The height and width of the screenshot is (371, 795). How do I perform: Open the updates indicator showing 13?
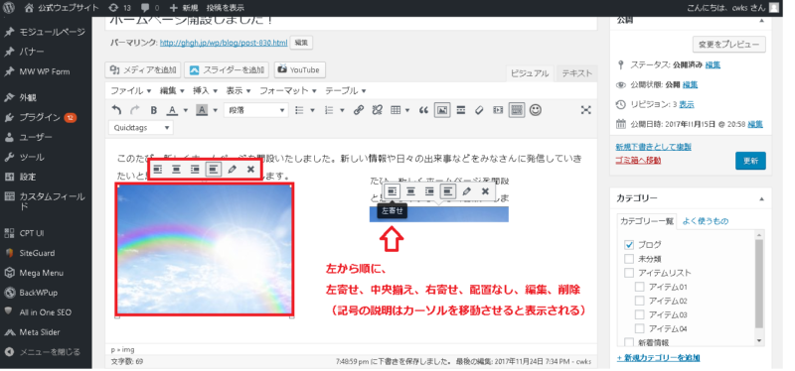point(119,8)
